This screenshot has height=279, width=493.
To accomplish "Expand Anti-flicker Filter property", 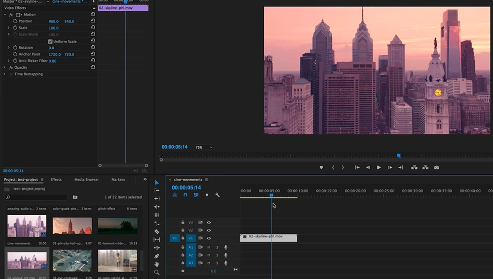I will pyautogui.click(x=9, y=61).
